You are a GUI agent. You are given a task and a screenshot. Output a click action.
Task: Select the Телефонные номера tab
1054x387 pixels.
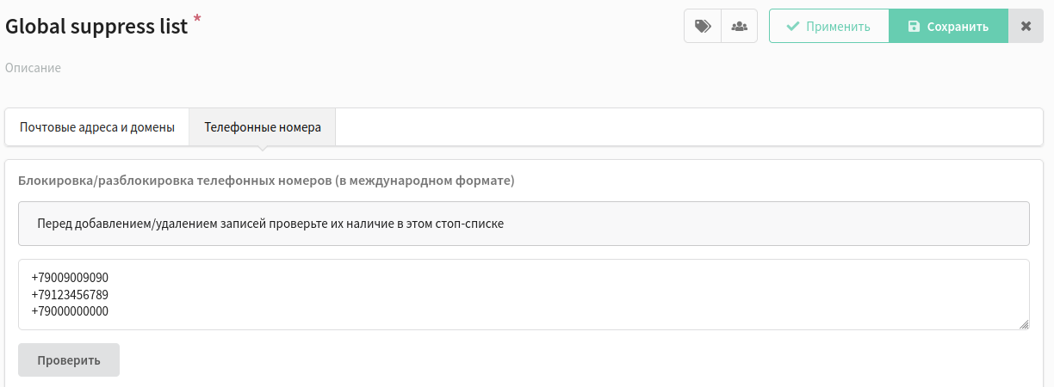[x=263, y=127]
